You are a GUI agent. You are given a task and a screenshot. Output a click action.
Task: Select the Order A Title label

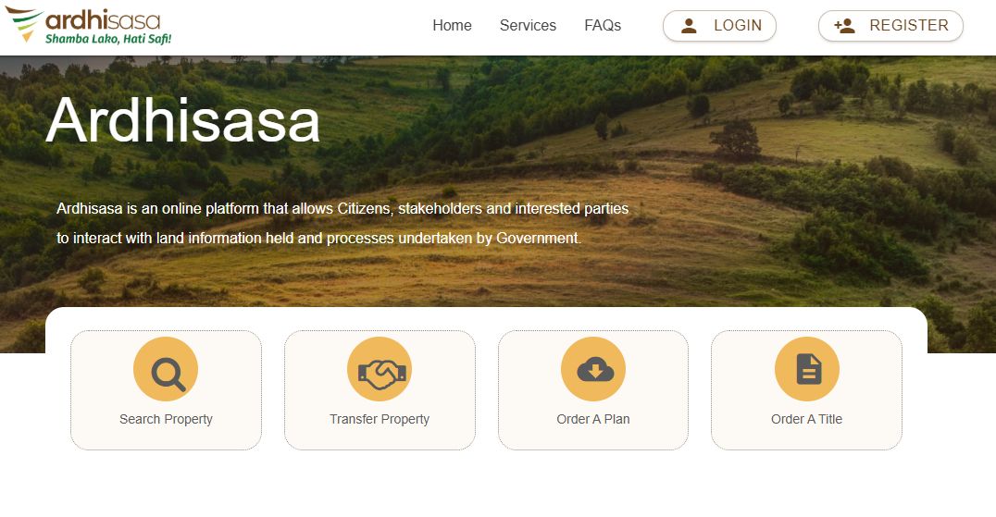click(807, 419)
